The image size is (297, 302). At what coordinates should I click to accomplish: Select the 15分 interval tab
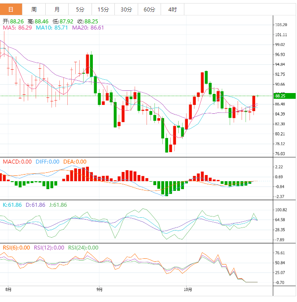[x=103, y=9]
